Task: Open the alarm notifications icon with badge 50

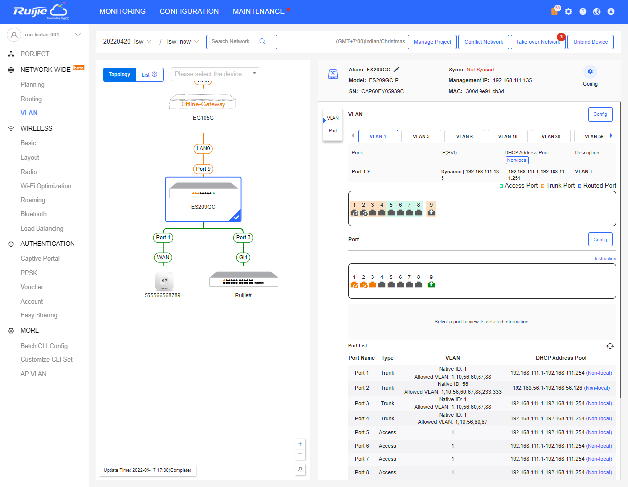Action: click(x=554, y=11)
